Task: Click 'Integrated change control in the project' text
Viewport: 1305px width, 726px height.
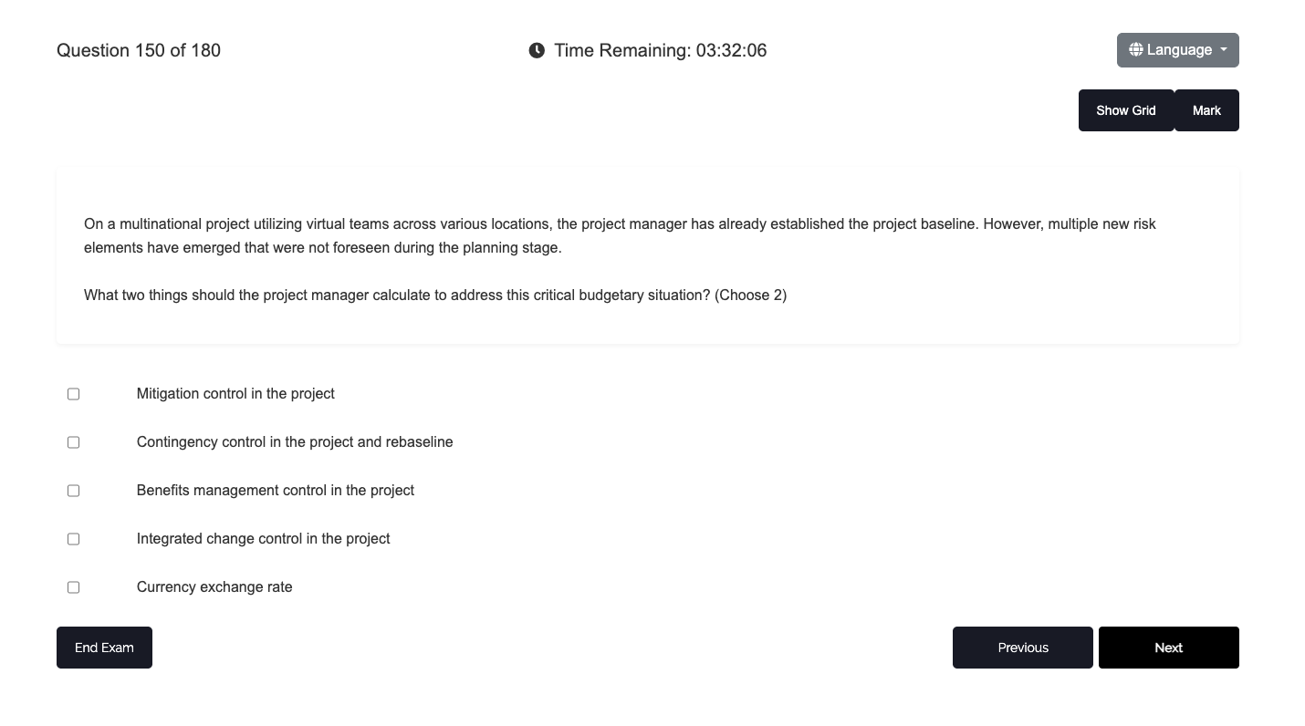Action: coord(263,539)
